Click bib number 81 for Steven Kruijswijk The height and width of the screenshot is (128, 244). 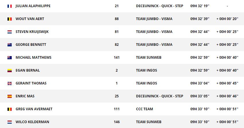[x=117, y=32]
